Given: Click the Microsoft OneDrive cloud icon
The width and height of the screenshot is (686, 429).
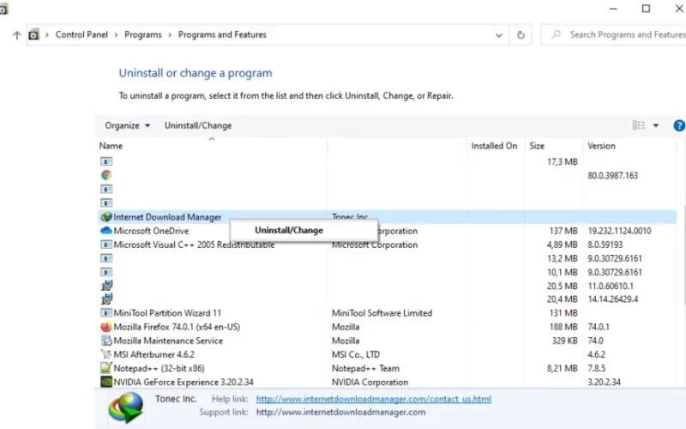Looking at the screenshot, I should (105, 230).
